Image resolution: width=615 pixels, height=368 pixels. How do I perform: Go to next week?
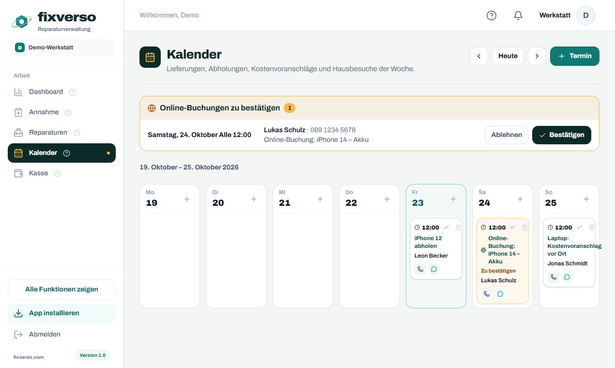pyautogui.click(x=537, y=56)
